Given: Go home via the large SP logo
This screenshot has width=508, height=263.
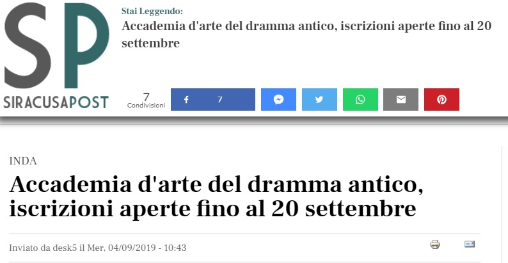Looking at the screenshot, I should [x=57, y=45].
